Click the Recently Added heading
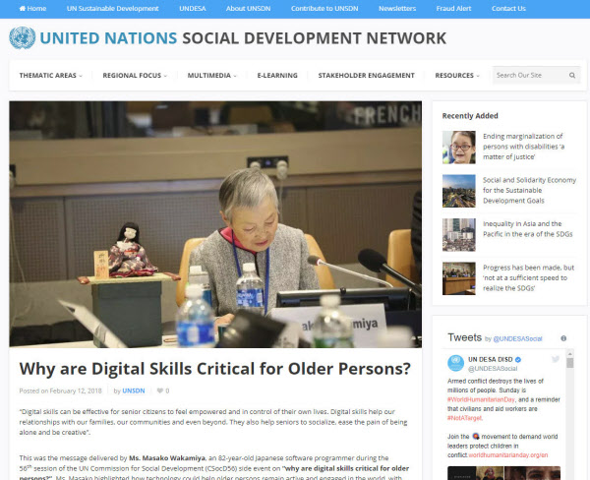This screenshot has height=480, width=590. [x=470, y=116]
